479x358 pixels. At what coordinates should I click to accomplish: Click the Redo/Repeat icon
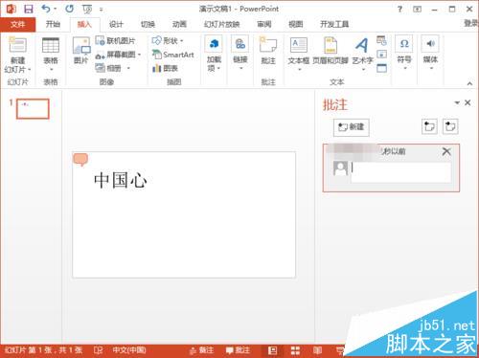(69, 9)
